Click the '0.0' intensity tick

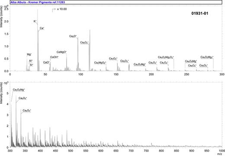[x=6, y=71]
